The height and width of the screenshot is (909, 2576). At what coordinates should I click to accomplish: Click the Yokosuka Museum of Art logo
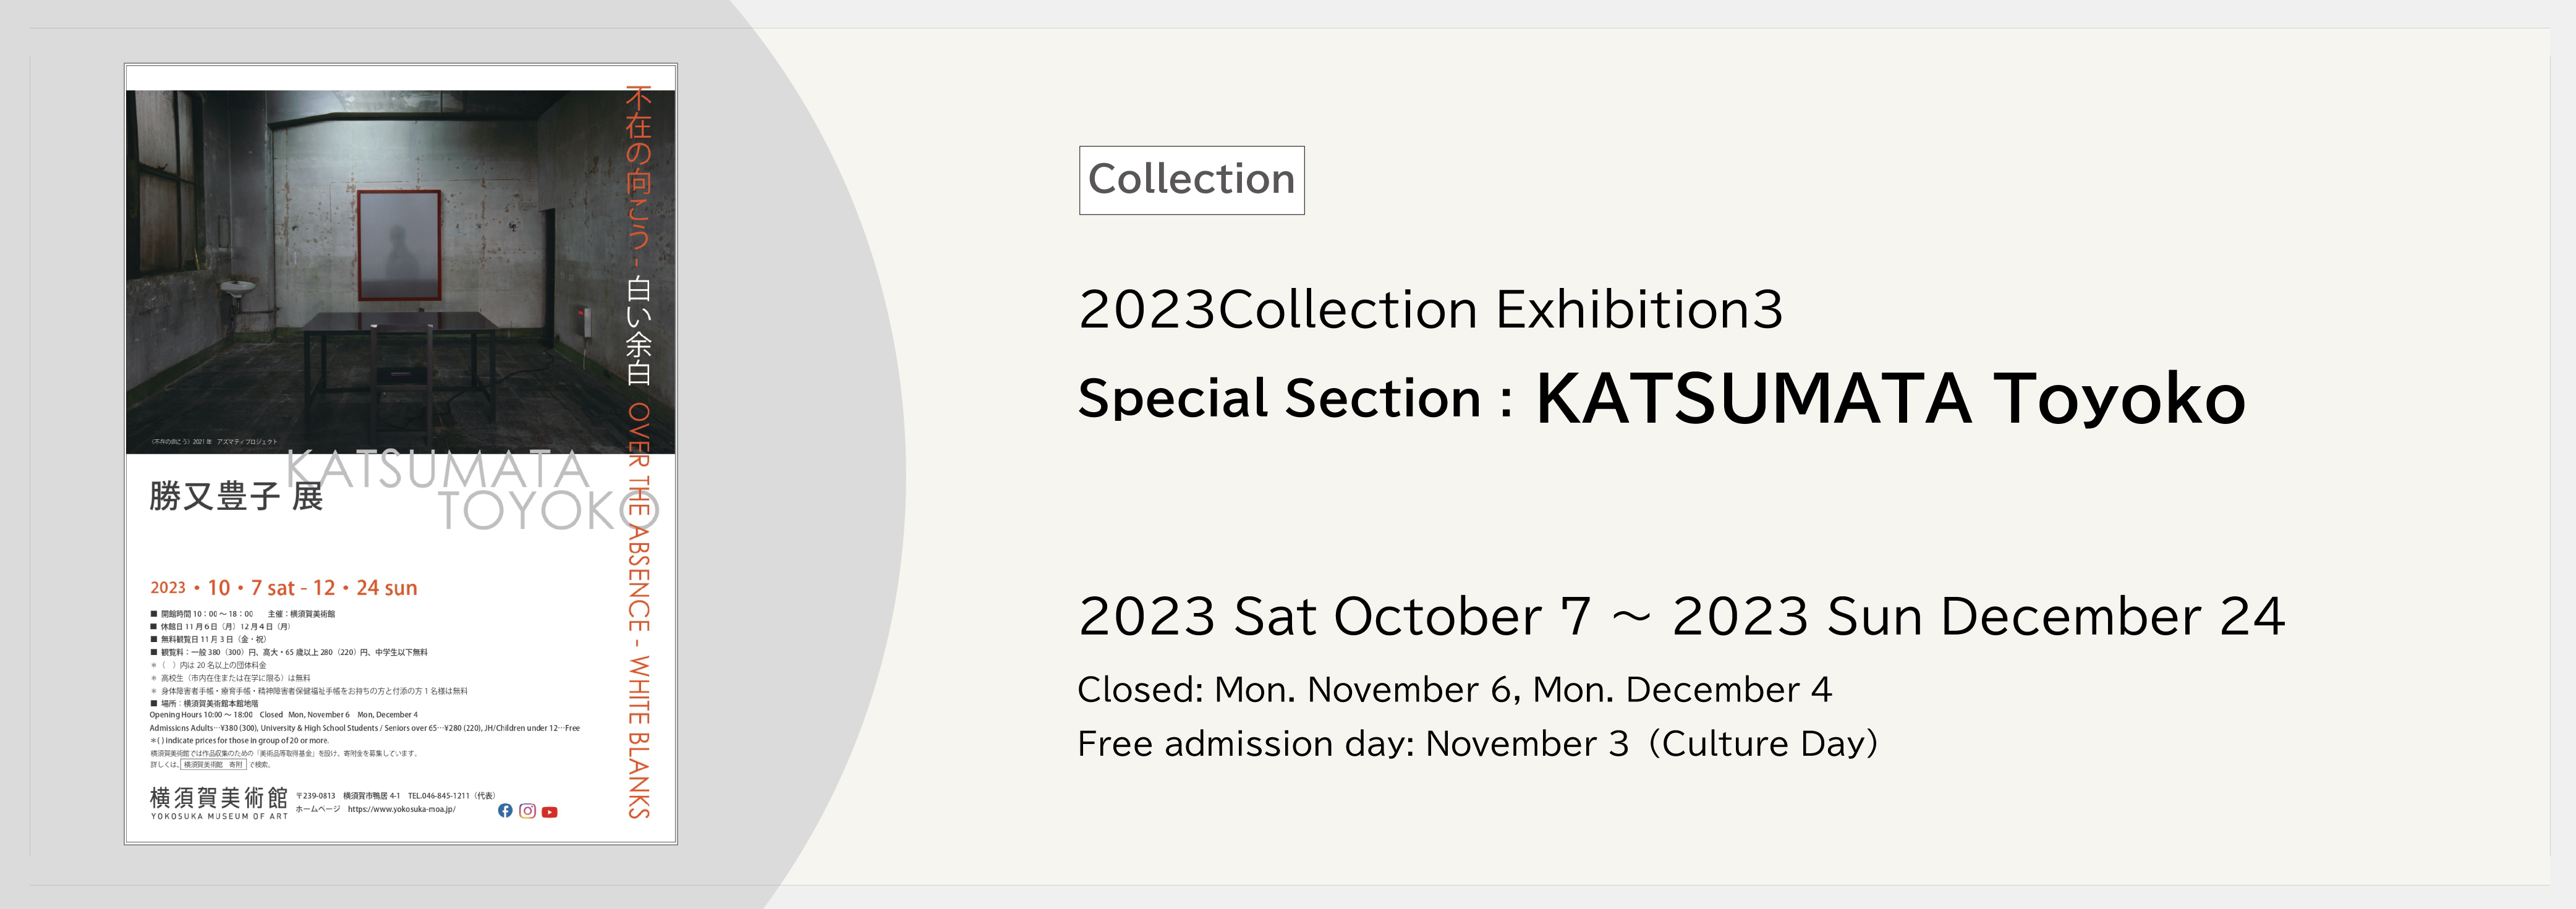[x=219, y=803]
